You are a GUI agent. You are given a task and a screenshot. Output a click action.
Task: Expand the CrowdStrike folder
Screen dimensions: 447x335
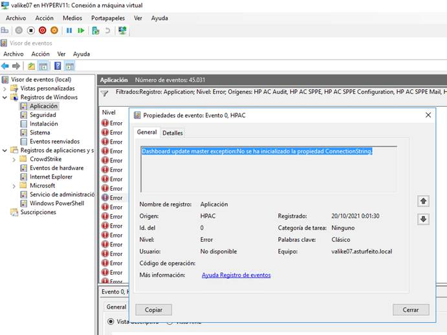point(14,159)
